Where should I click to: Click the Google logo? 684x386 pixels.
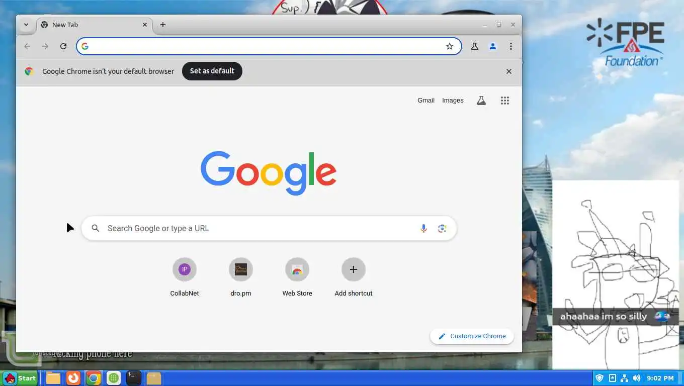[269, 173]
